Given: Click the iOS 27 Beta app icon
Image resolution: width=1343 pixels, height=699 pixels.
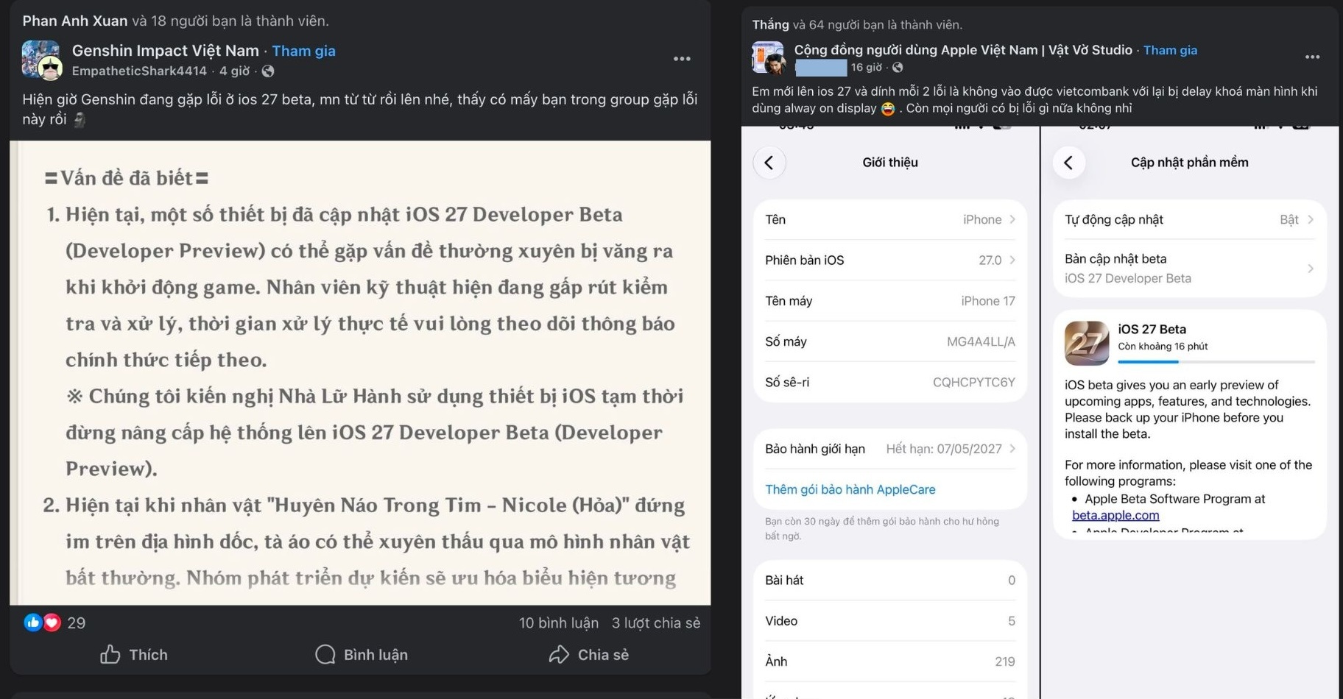Looking at the screenshot, I should tap(1087, 343).
